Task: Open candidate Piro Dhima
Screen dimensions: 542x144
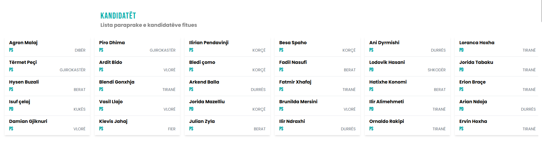Action: tap(112, 43)
